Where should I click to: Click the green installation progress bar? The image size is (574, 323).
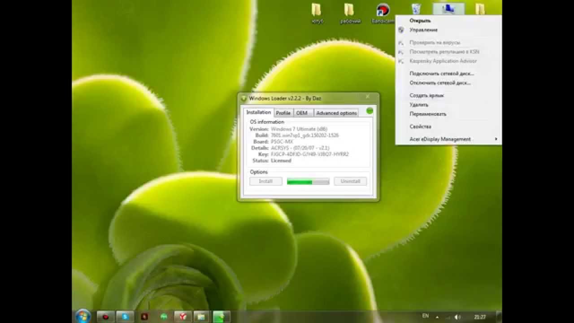[308, 182]
